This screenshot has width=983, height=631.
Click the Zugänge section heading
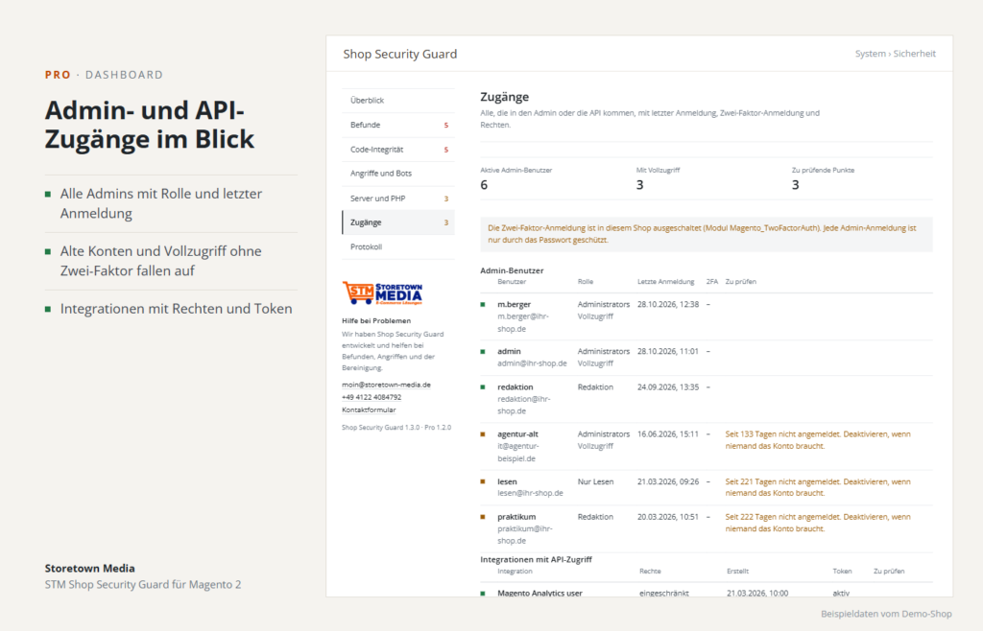505,98
